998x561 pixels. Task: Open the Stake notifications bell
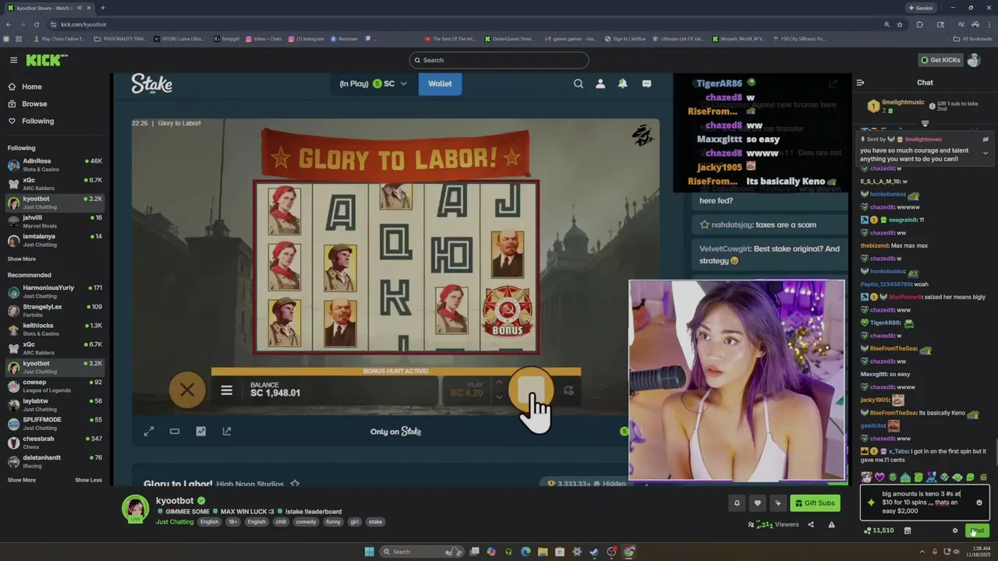622,83
